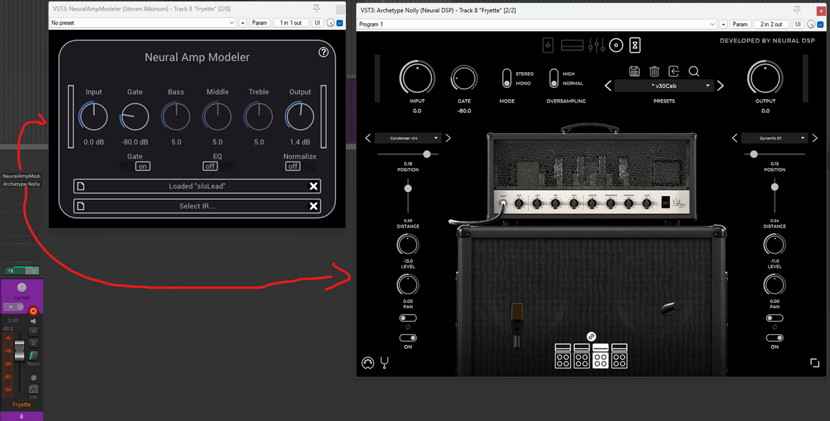Open Route button on Fryette track
This screenshot has width=830, height=421.
[33, 355]
